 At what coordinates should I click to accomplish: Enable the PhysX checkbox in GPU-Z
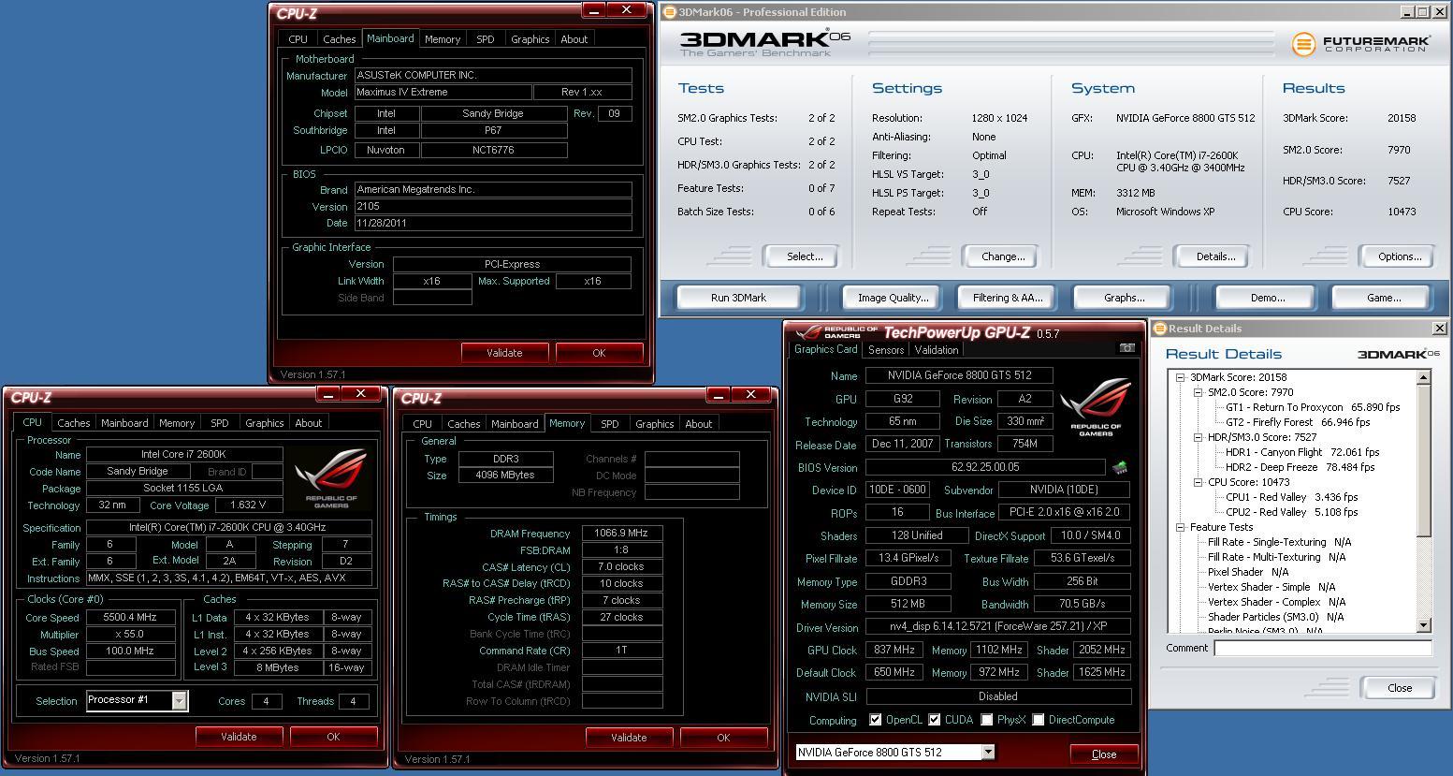click(987, 720)
